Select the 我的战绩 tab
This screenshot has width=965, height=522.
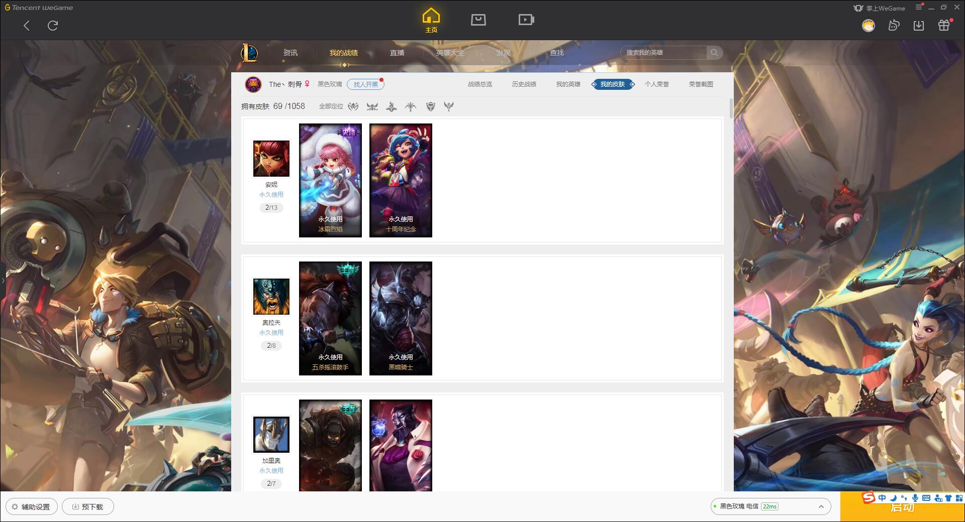[344, 53]
